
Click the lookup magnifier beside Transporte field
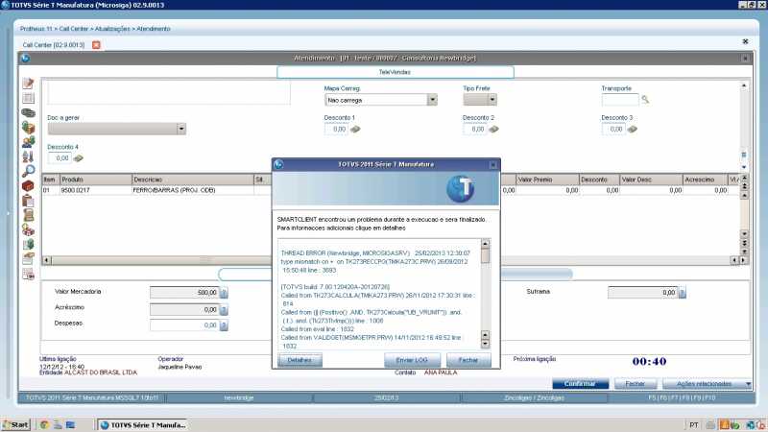(645, 100)
